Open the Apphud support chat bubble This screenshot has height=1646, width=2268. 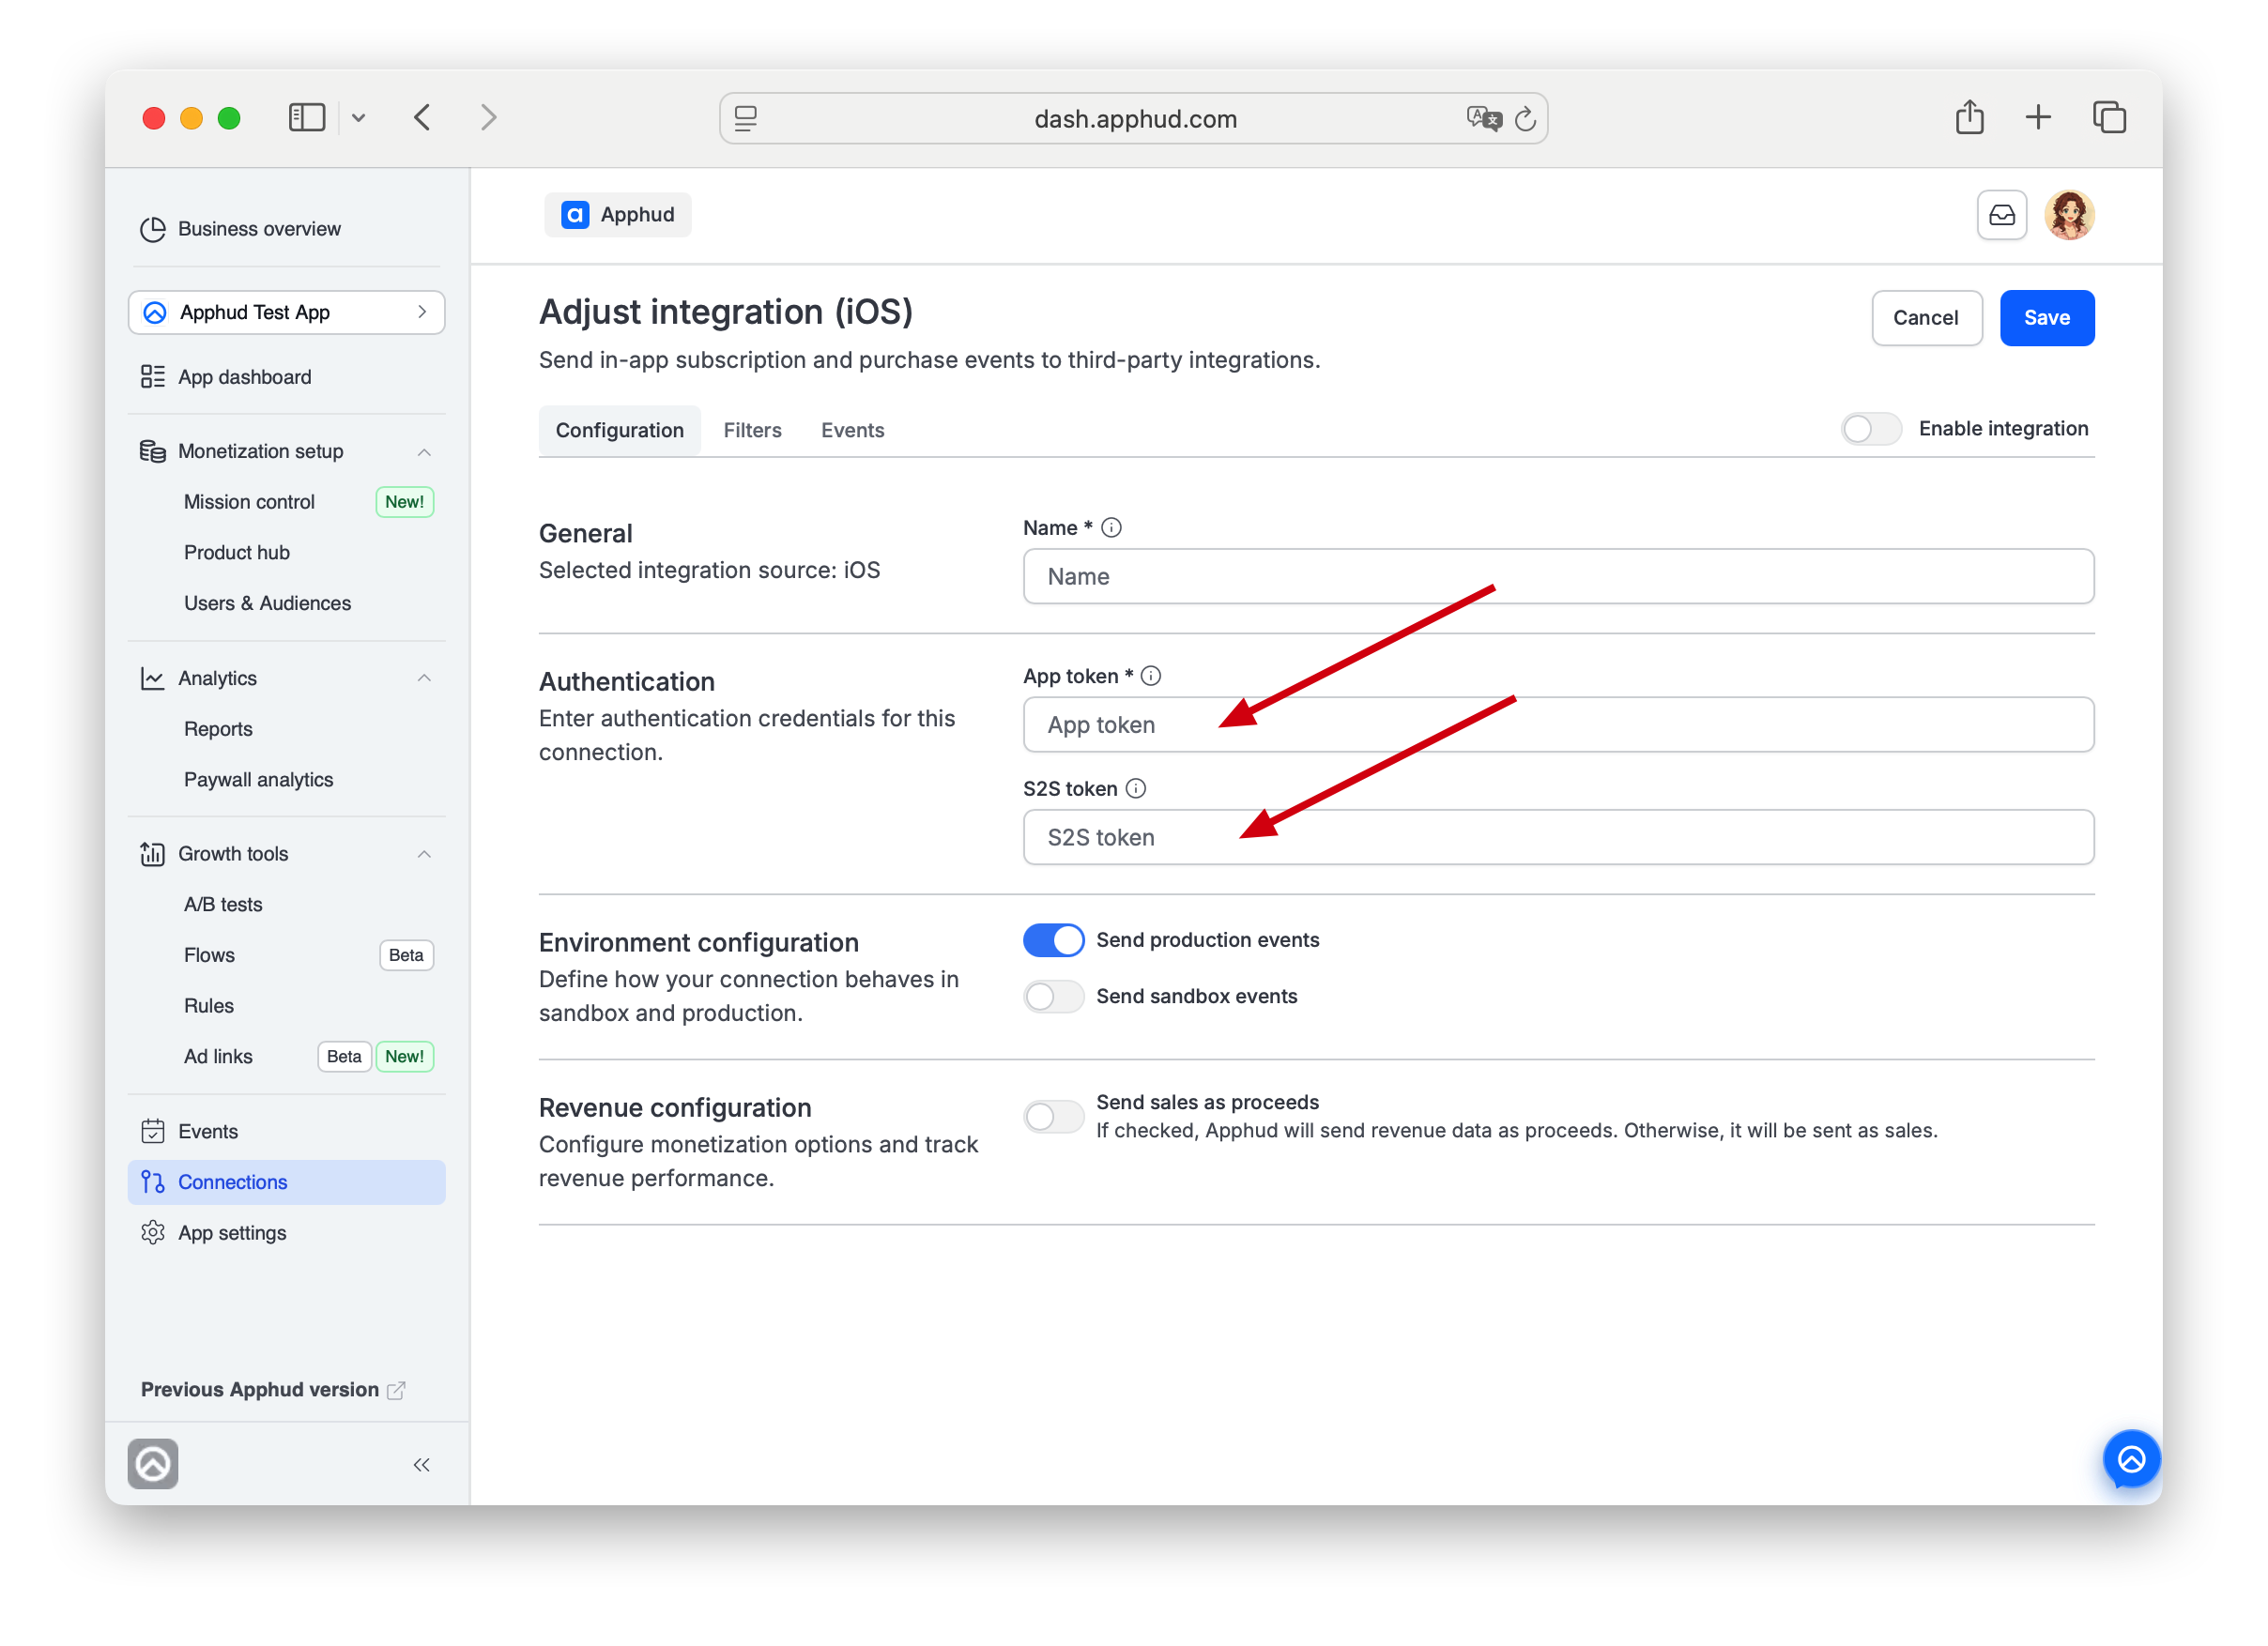click(x=2131, y=1460)
